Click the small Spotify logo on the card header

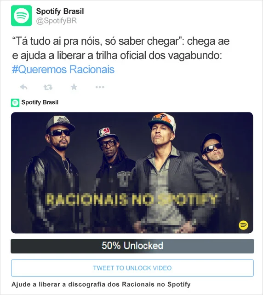pos(15,103)
